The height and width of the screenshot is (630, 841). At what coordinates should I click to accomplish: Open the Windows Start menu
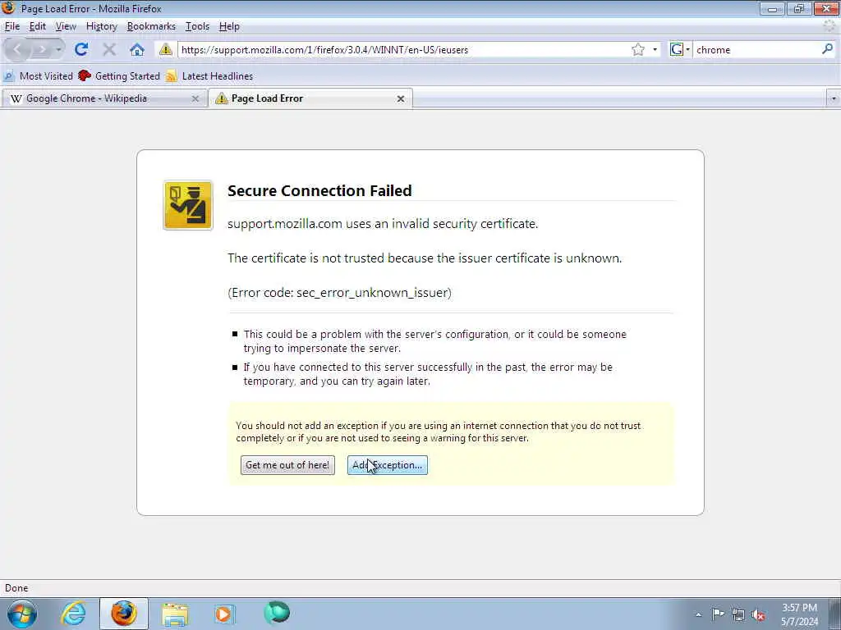click(x=22, y=614)
